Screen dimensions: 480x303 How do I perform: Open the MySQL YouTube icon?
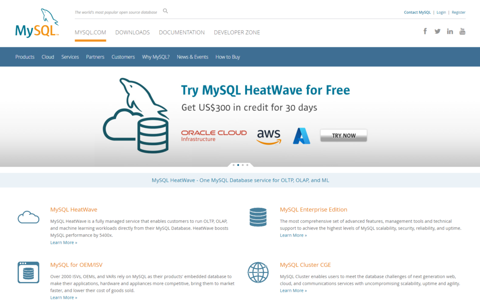point(462,31)
